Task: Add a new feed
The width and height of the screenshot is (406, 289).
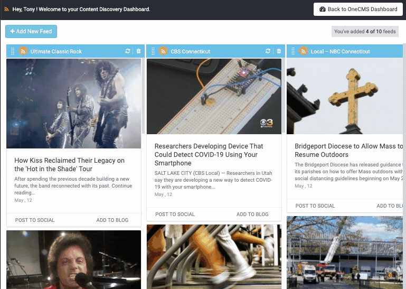Action: [31, 31]
